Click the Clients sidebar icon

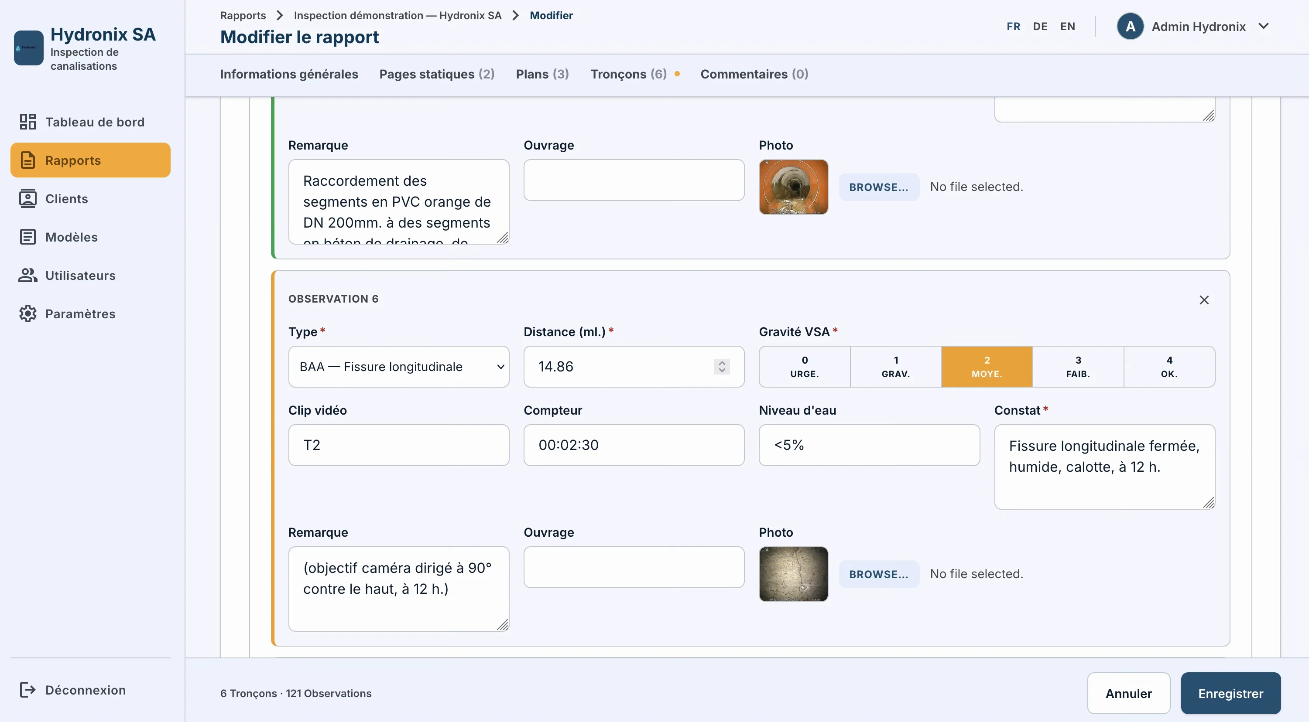(x=27, y=198)
